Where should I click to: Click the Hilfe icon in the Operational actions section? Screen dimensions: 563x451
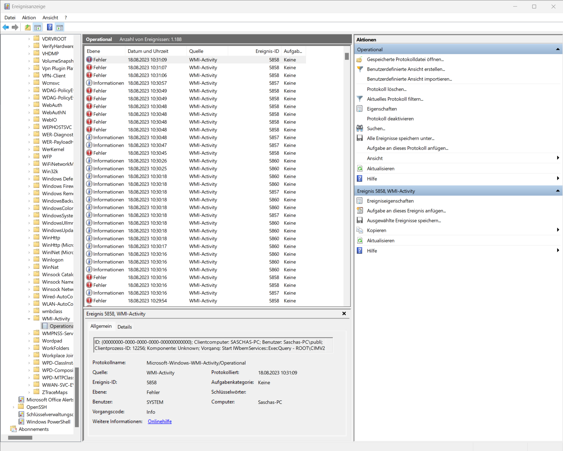coord(360,179)
